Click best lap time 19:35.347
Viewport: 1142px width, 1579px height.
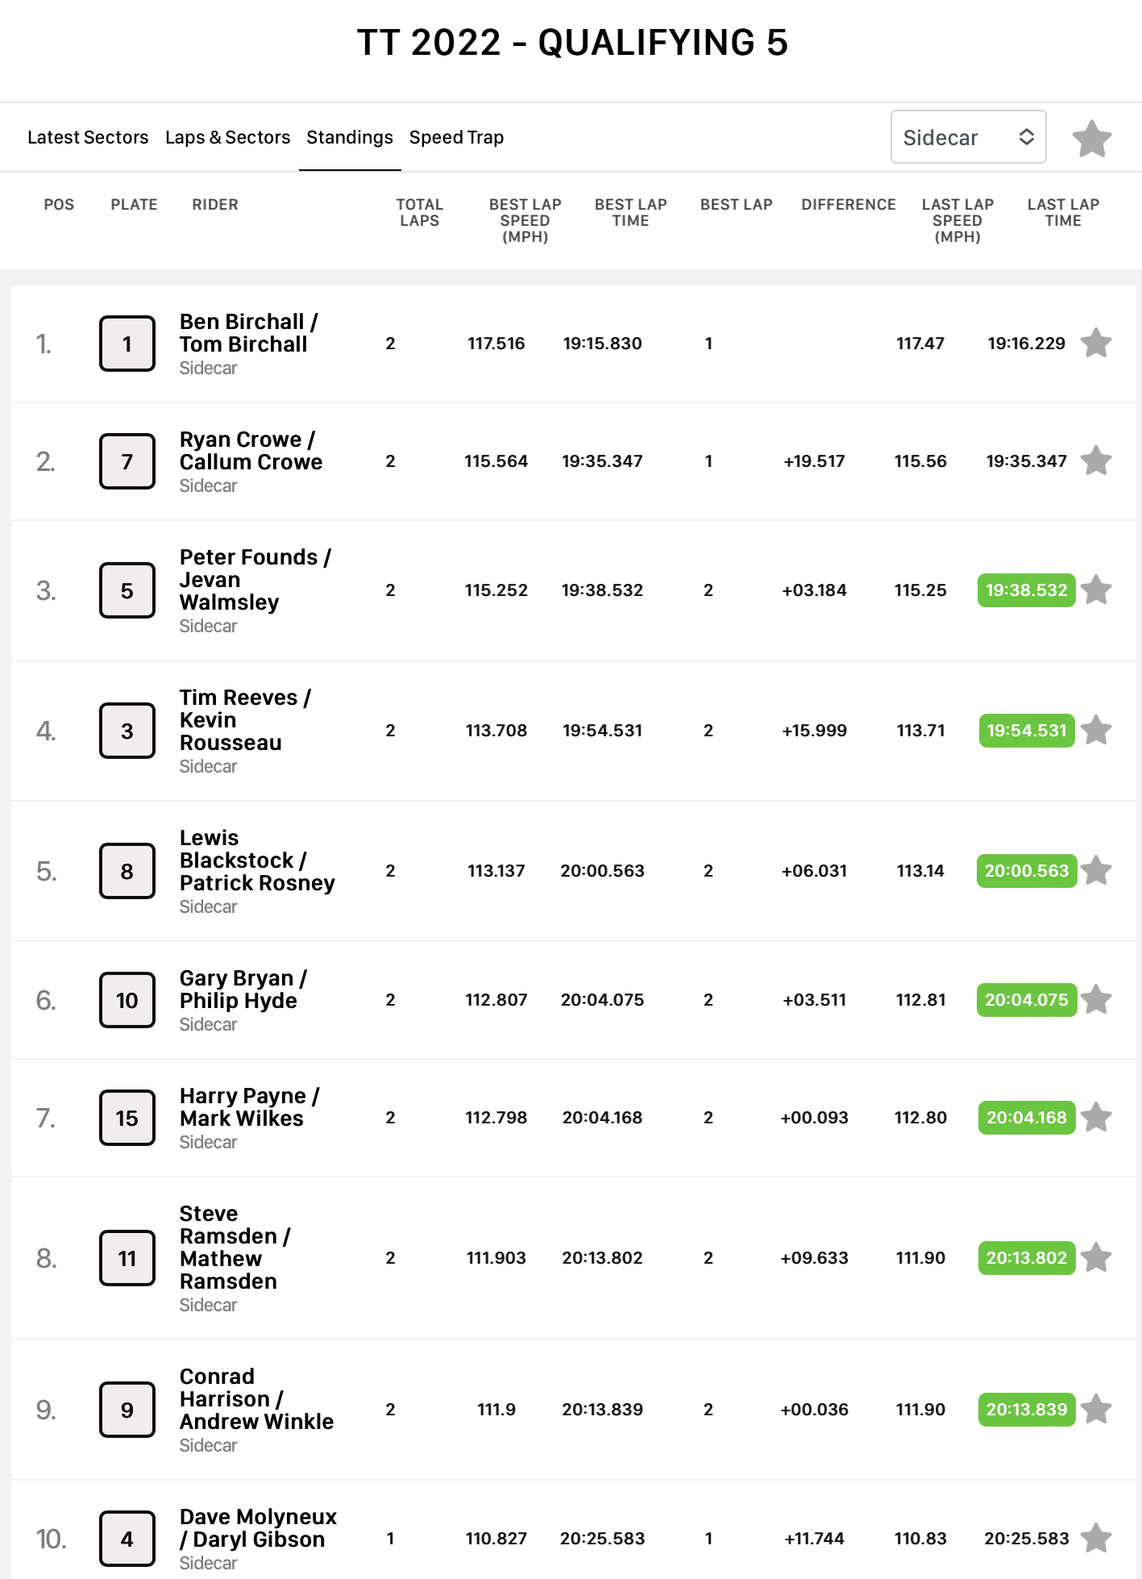(x=602, y=461)
